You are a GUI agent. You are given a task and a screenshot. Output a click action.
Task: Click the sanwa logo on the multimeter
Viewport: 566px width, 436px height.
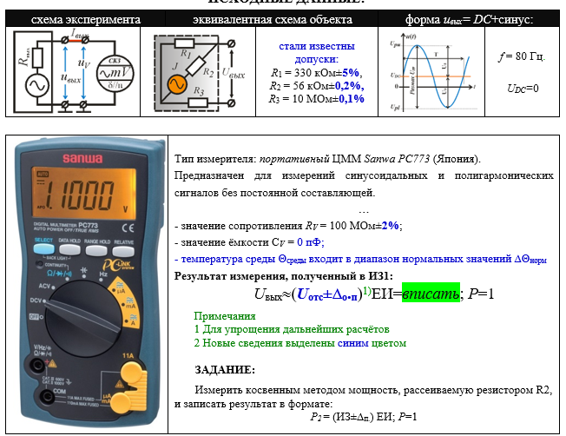tap(82, 158)
